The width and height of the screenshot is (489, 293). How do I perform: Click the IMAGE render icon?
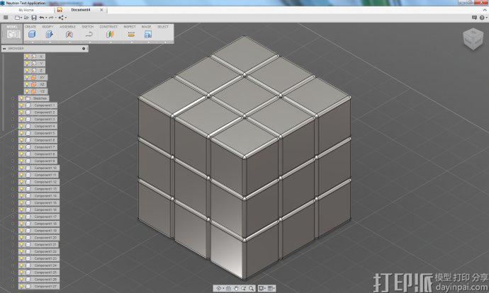point(148,34)
